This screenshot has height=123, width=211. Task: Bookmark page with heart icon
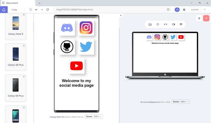pos(168,9)
